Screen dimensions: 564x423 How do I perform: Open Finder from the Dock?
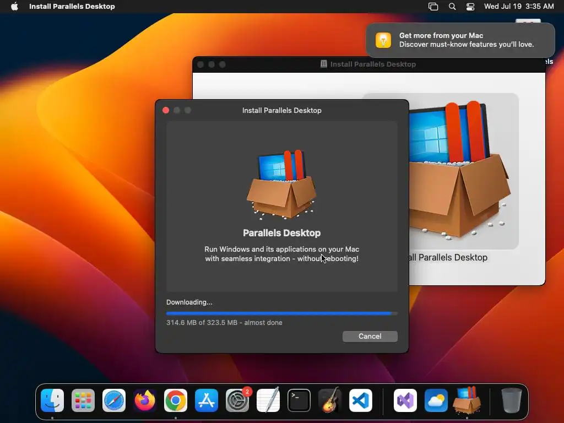point(52,400)
